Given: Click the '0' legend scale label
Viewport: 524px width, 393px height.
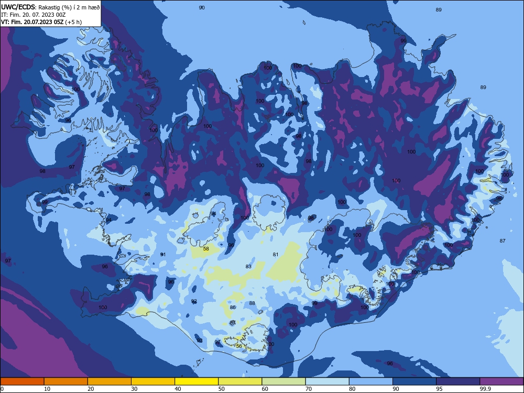Looking at the screenshot, I should pos(2,389).
